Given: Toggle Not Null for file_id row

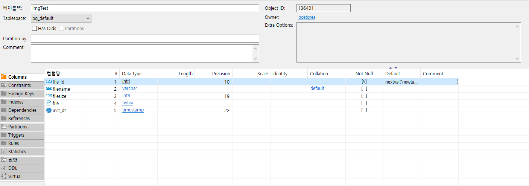Looking at the screenshot, I should [364, 81].
